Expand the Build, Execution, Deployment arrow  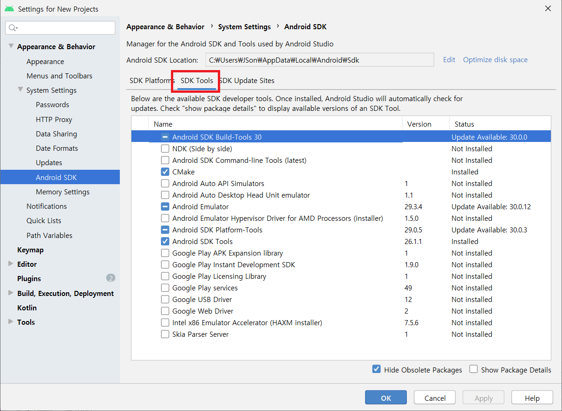click(11, 293)
